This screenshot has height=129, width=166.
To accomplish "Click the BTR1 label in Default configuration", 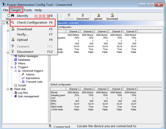I will 54,104.
